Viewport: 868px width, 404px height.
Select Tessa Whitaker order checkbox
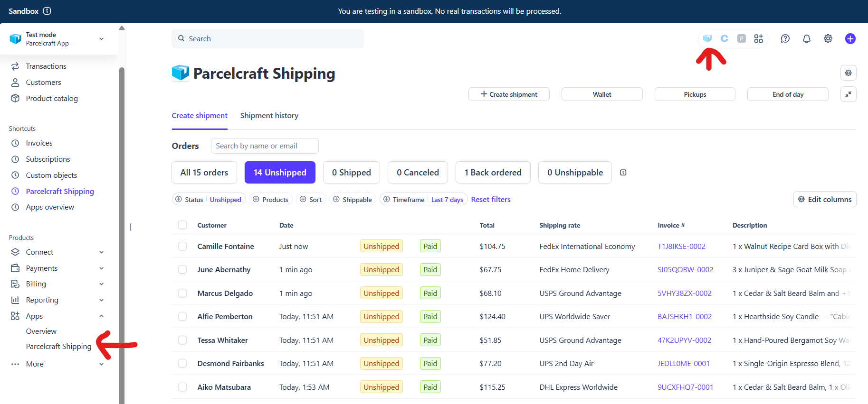182,340
